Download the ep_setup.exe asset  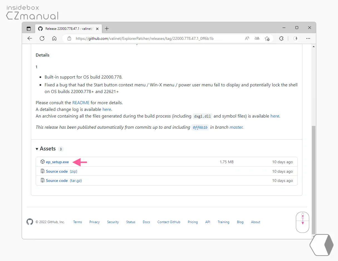point(57,162)
